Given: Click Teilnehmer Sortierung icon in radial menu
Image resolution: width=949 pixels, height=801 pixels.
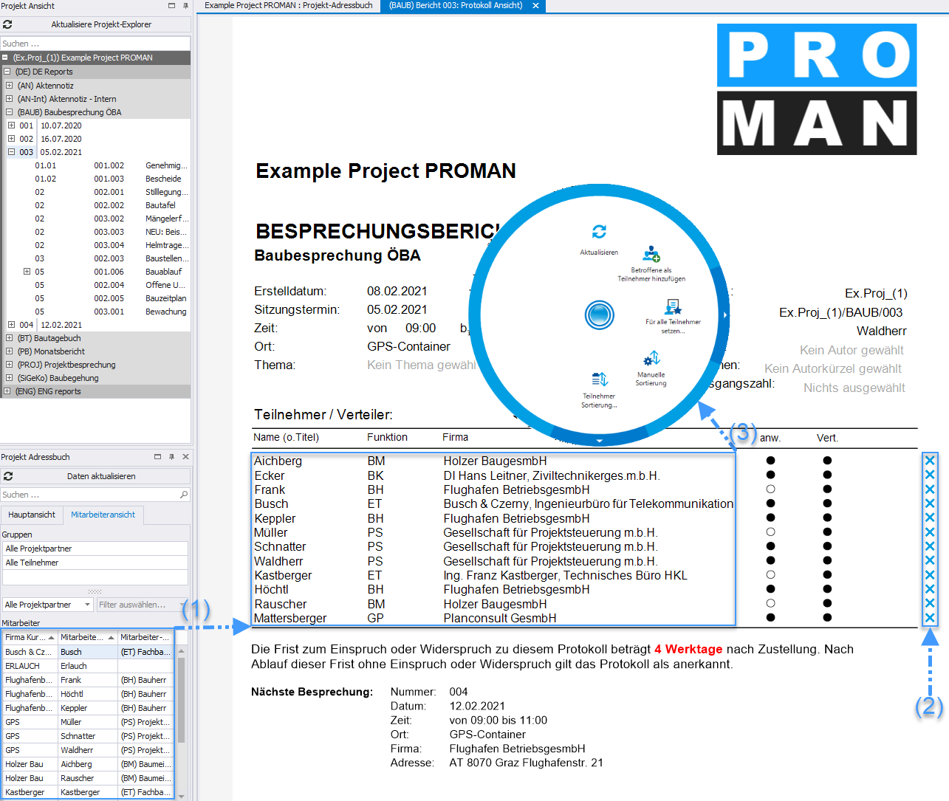Looking at the screenshot, I should (599, 379).
